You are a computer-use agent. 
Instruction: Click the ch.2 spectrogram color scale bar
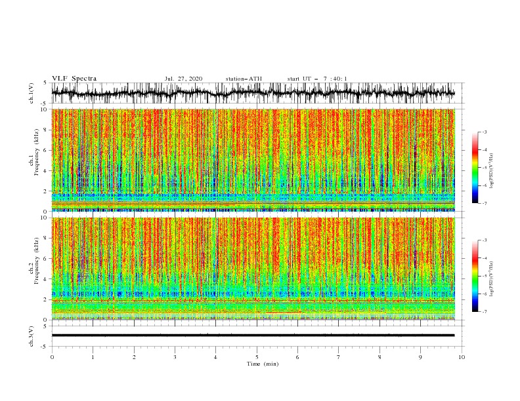click(x=475, y=276)
